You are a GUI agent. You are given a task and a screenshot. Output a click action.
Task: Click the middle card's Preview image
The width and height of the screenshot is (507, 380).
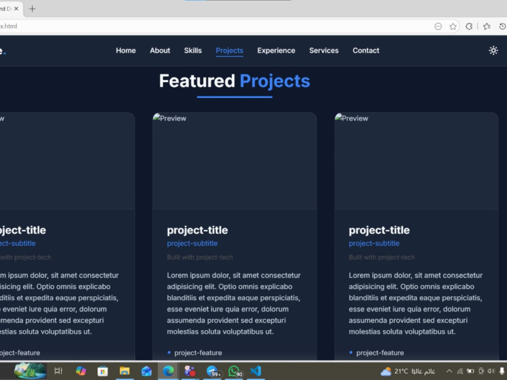(235, 161)
